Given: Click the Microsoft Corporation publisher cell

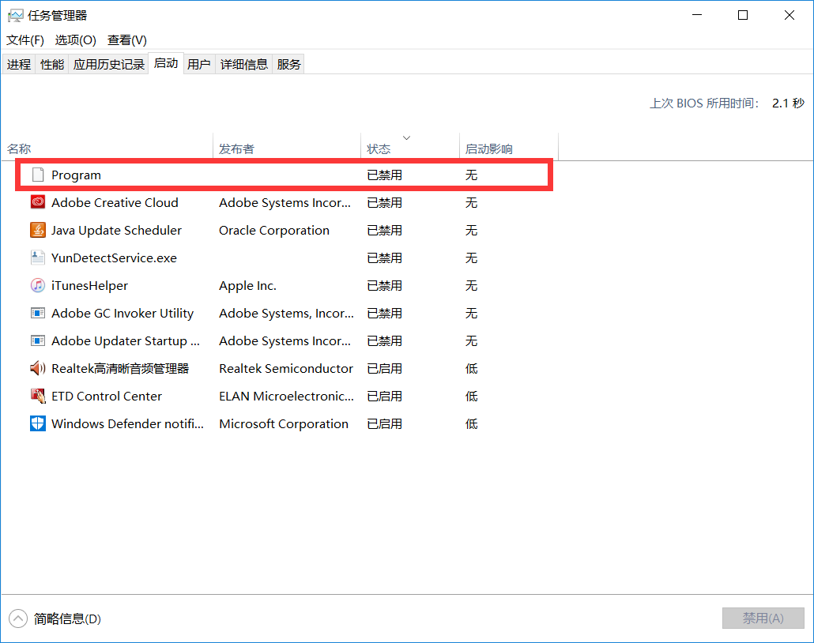Looking at the screenshot, I should pos(284,423).
